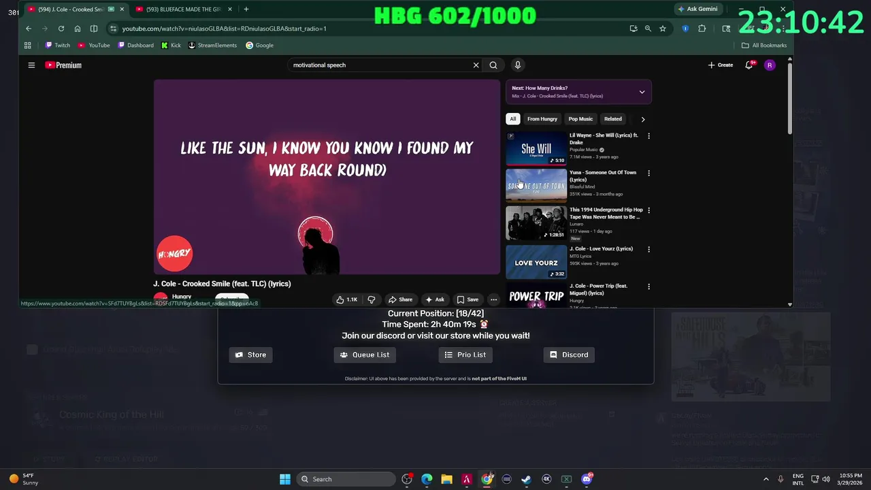Open Steam from the taskbar
Image resolution: width=871 pixels, height=490 pixels.
pyautogui.click(x=527, y=479)
